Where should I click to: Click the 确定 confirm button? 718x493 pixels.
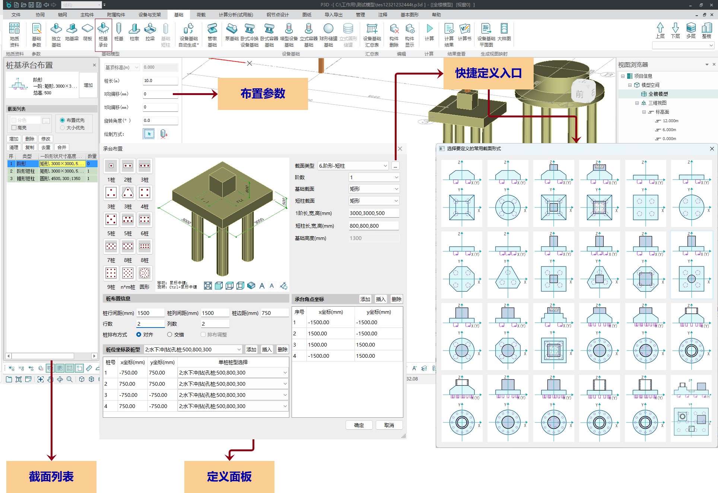(x=359, y=425)
